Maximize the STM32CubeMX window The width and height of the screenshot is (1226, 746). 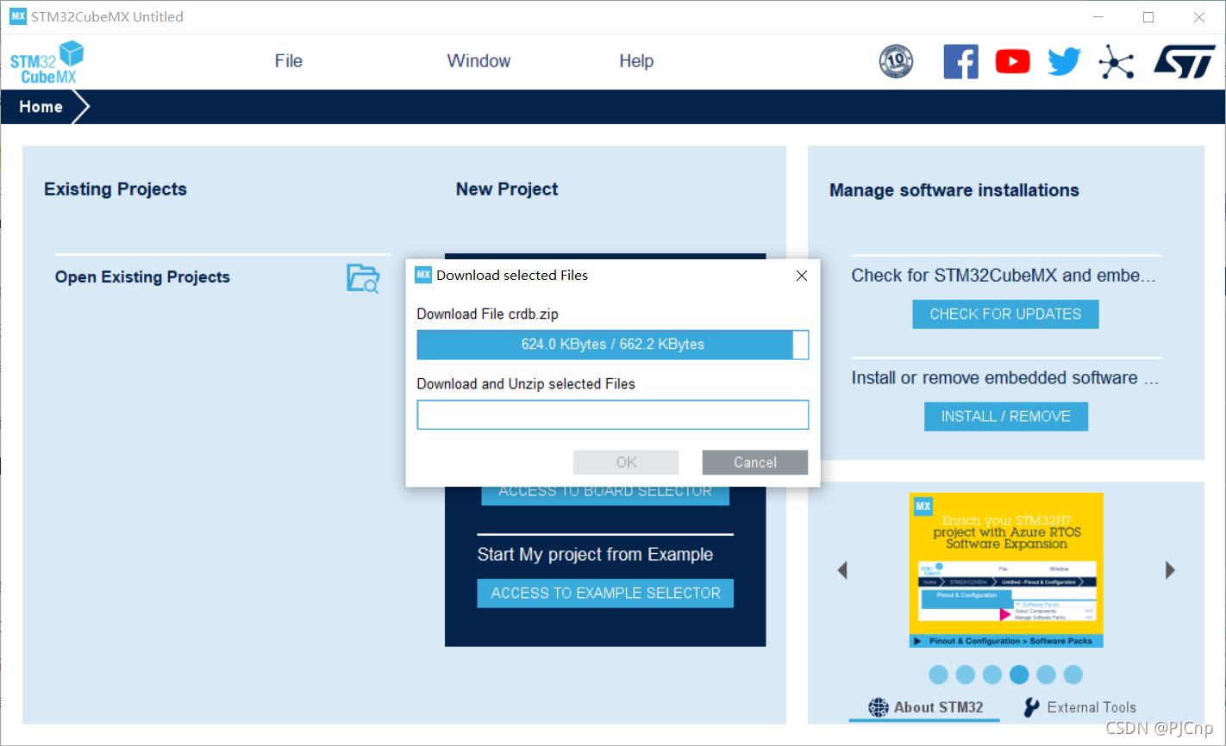click(x=1148, y=17)
